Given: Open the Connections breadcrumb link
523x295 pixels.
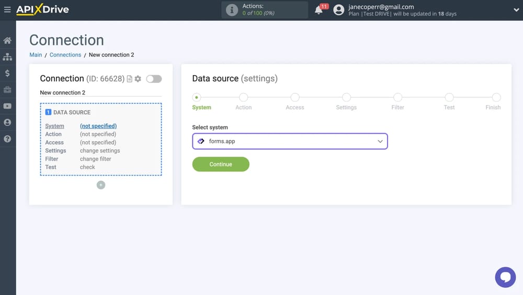Looking at the screenshot, I should 65,55.
